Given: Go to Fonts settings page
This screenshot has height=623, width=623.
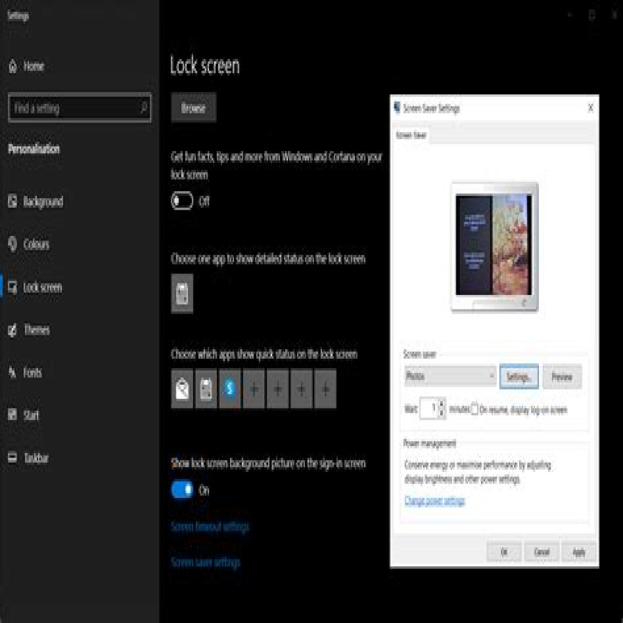Looking at the screenshot, I should coord(32,372).
